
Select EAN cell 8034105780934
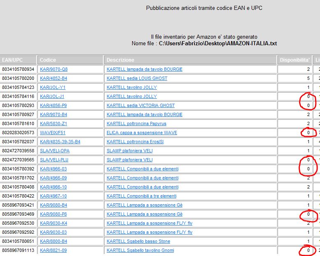click(18, 69)
